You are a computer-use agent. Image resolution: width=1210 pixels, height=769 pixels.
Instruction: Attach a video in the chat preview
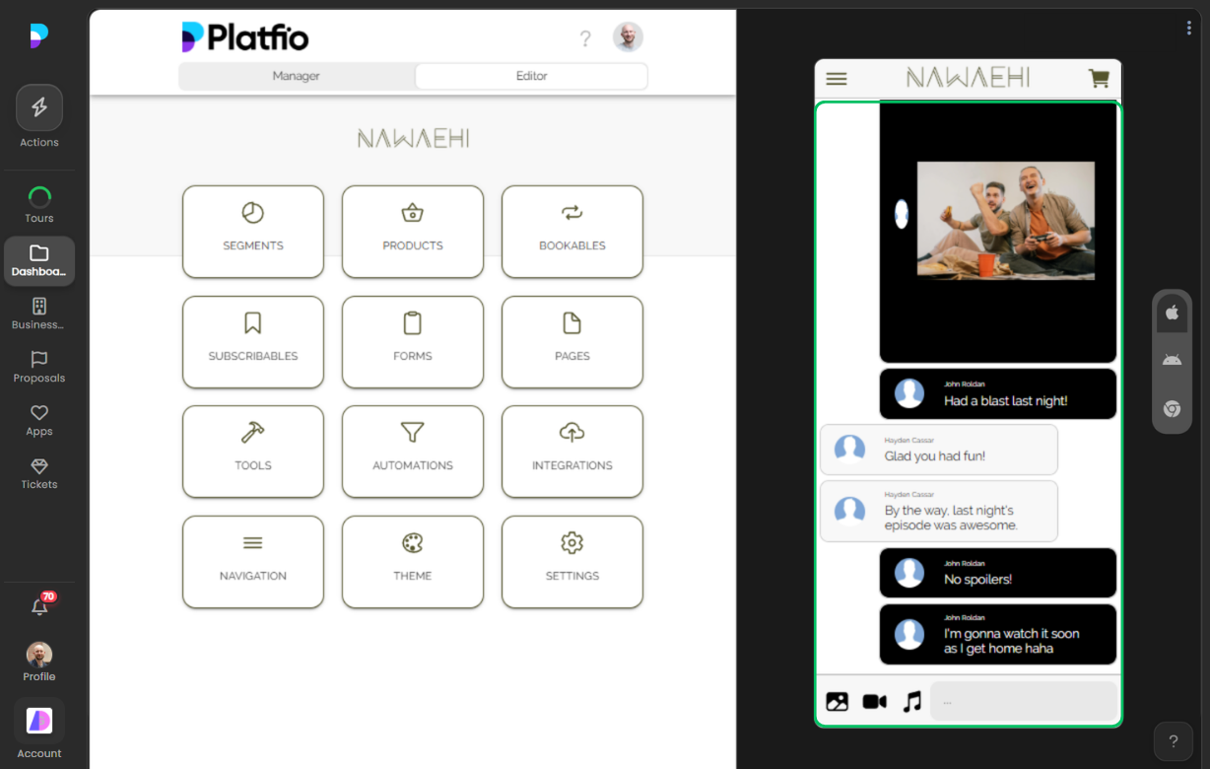[873, 701]
